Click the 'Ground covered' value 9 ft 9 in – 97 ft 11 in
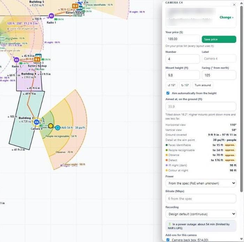The width and height of the screenshot is (244, 242). click(222, 135)
